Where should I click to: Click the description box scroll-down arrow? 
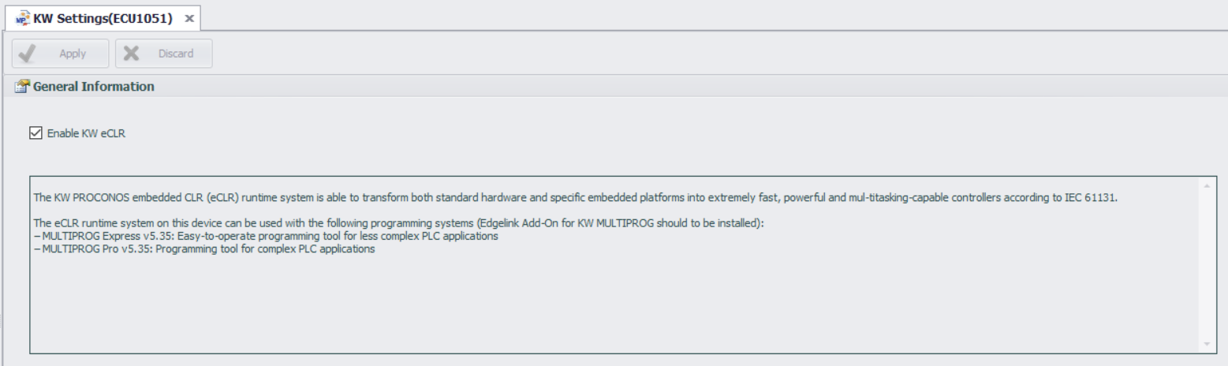[x=1206, y=345]
